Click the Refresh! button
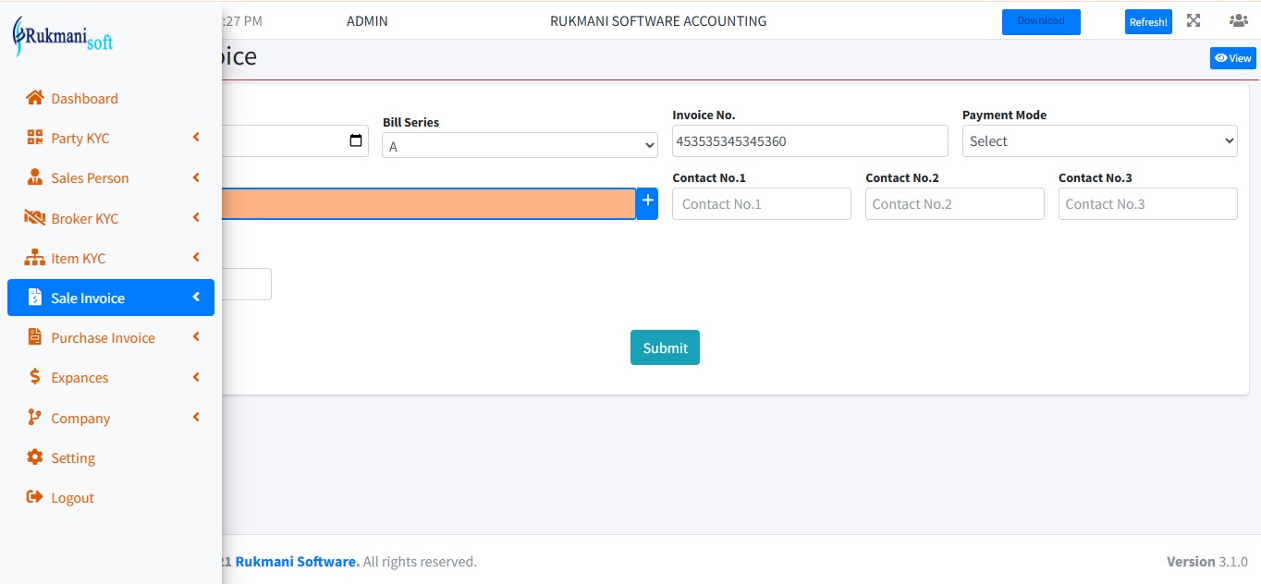Image resolution: width=1261 pixels, height=584 pixels. [1148, 21]
